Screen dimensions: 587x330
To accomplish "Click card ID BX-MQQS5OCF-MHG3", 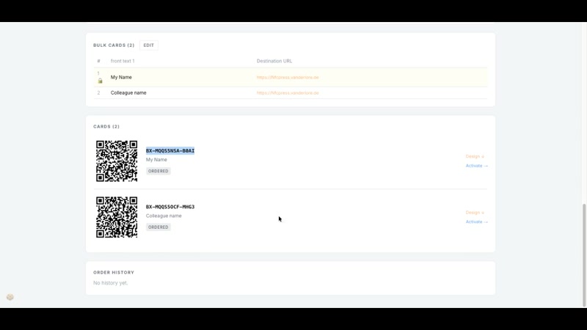I will (170, 207).
